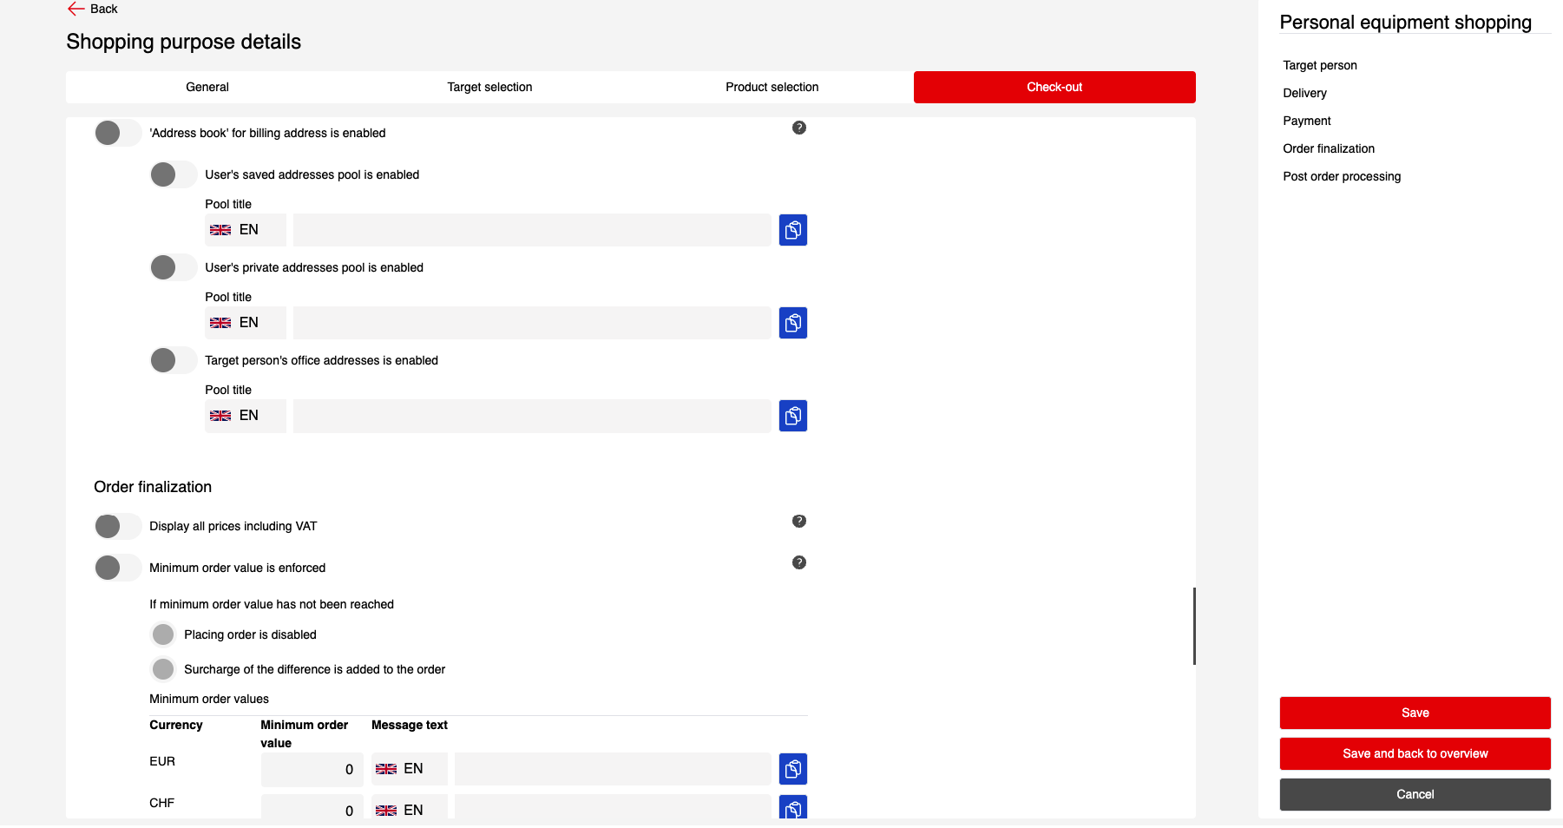Viewport: 1563px width, 828px height.
Task: Click help icon for minimum order value
Action: (798, 562)
